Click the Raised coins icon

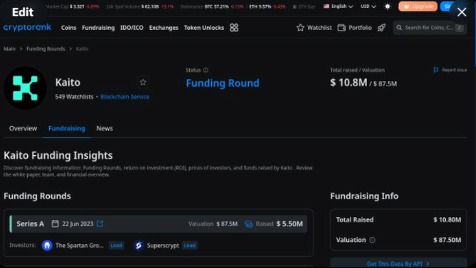coord(249,224)
